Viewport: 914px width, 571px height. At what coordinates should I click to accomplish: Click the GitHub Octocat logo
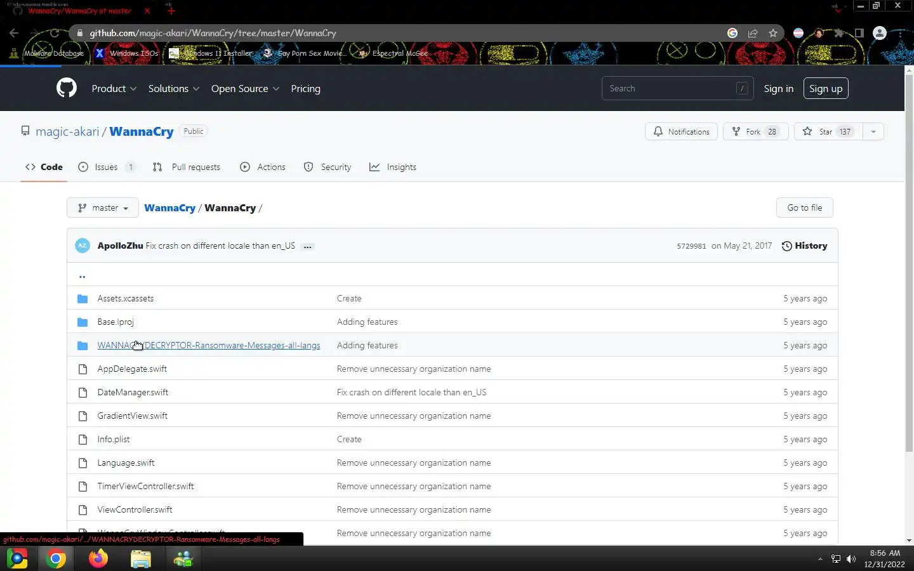click(67, 88)
